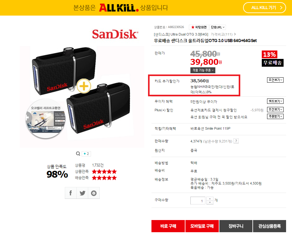The height and width of the screenshot is (235, 292).
Task: Open the 카드보기 dropdown
Action: (275, 101)
